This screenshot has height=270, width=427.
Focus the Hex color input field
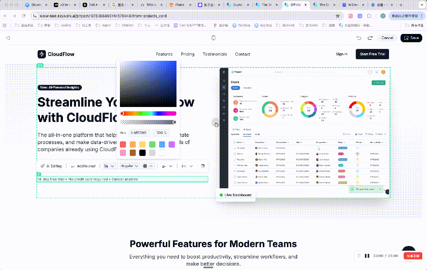tap(140, 133)
